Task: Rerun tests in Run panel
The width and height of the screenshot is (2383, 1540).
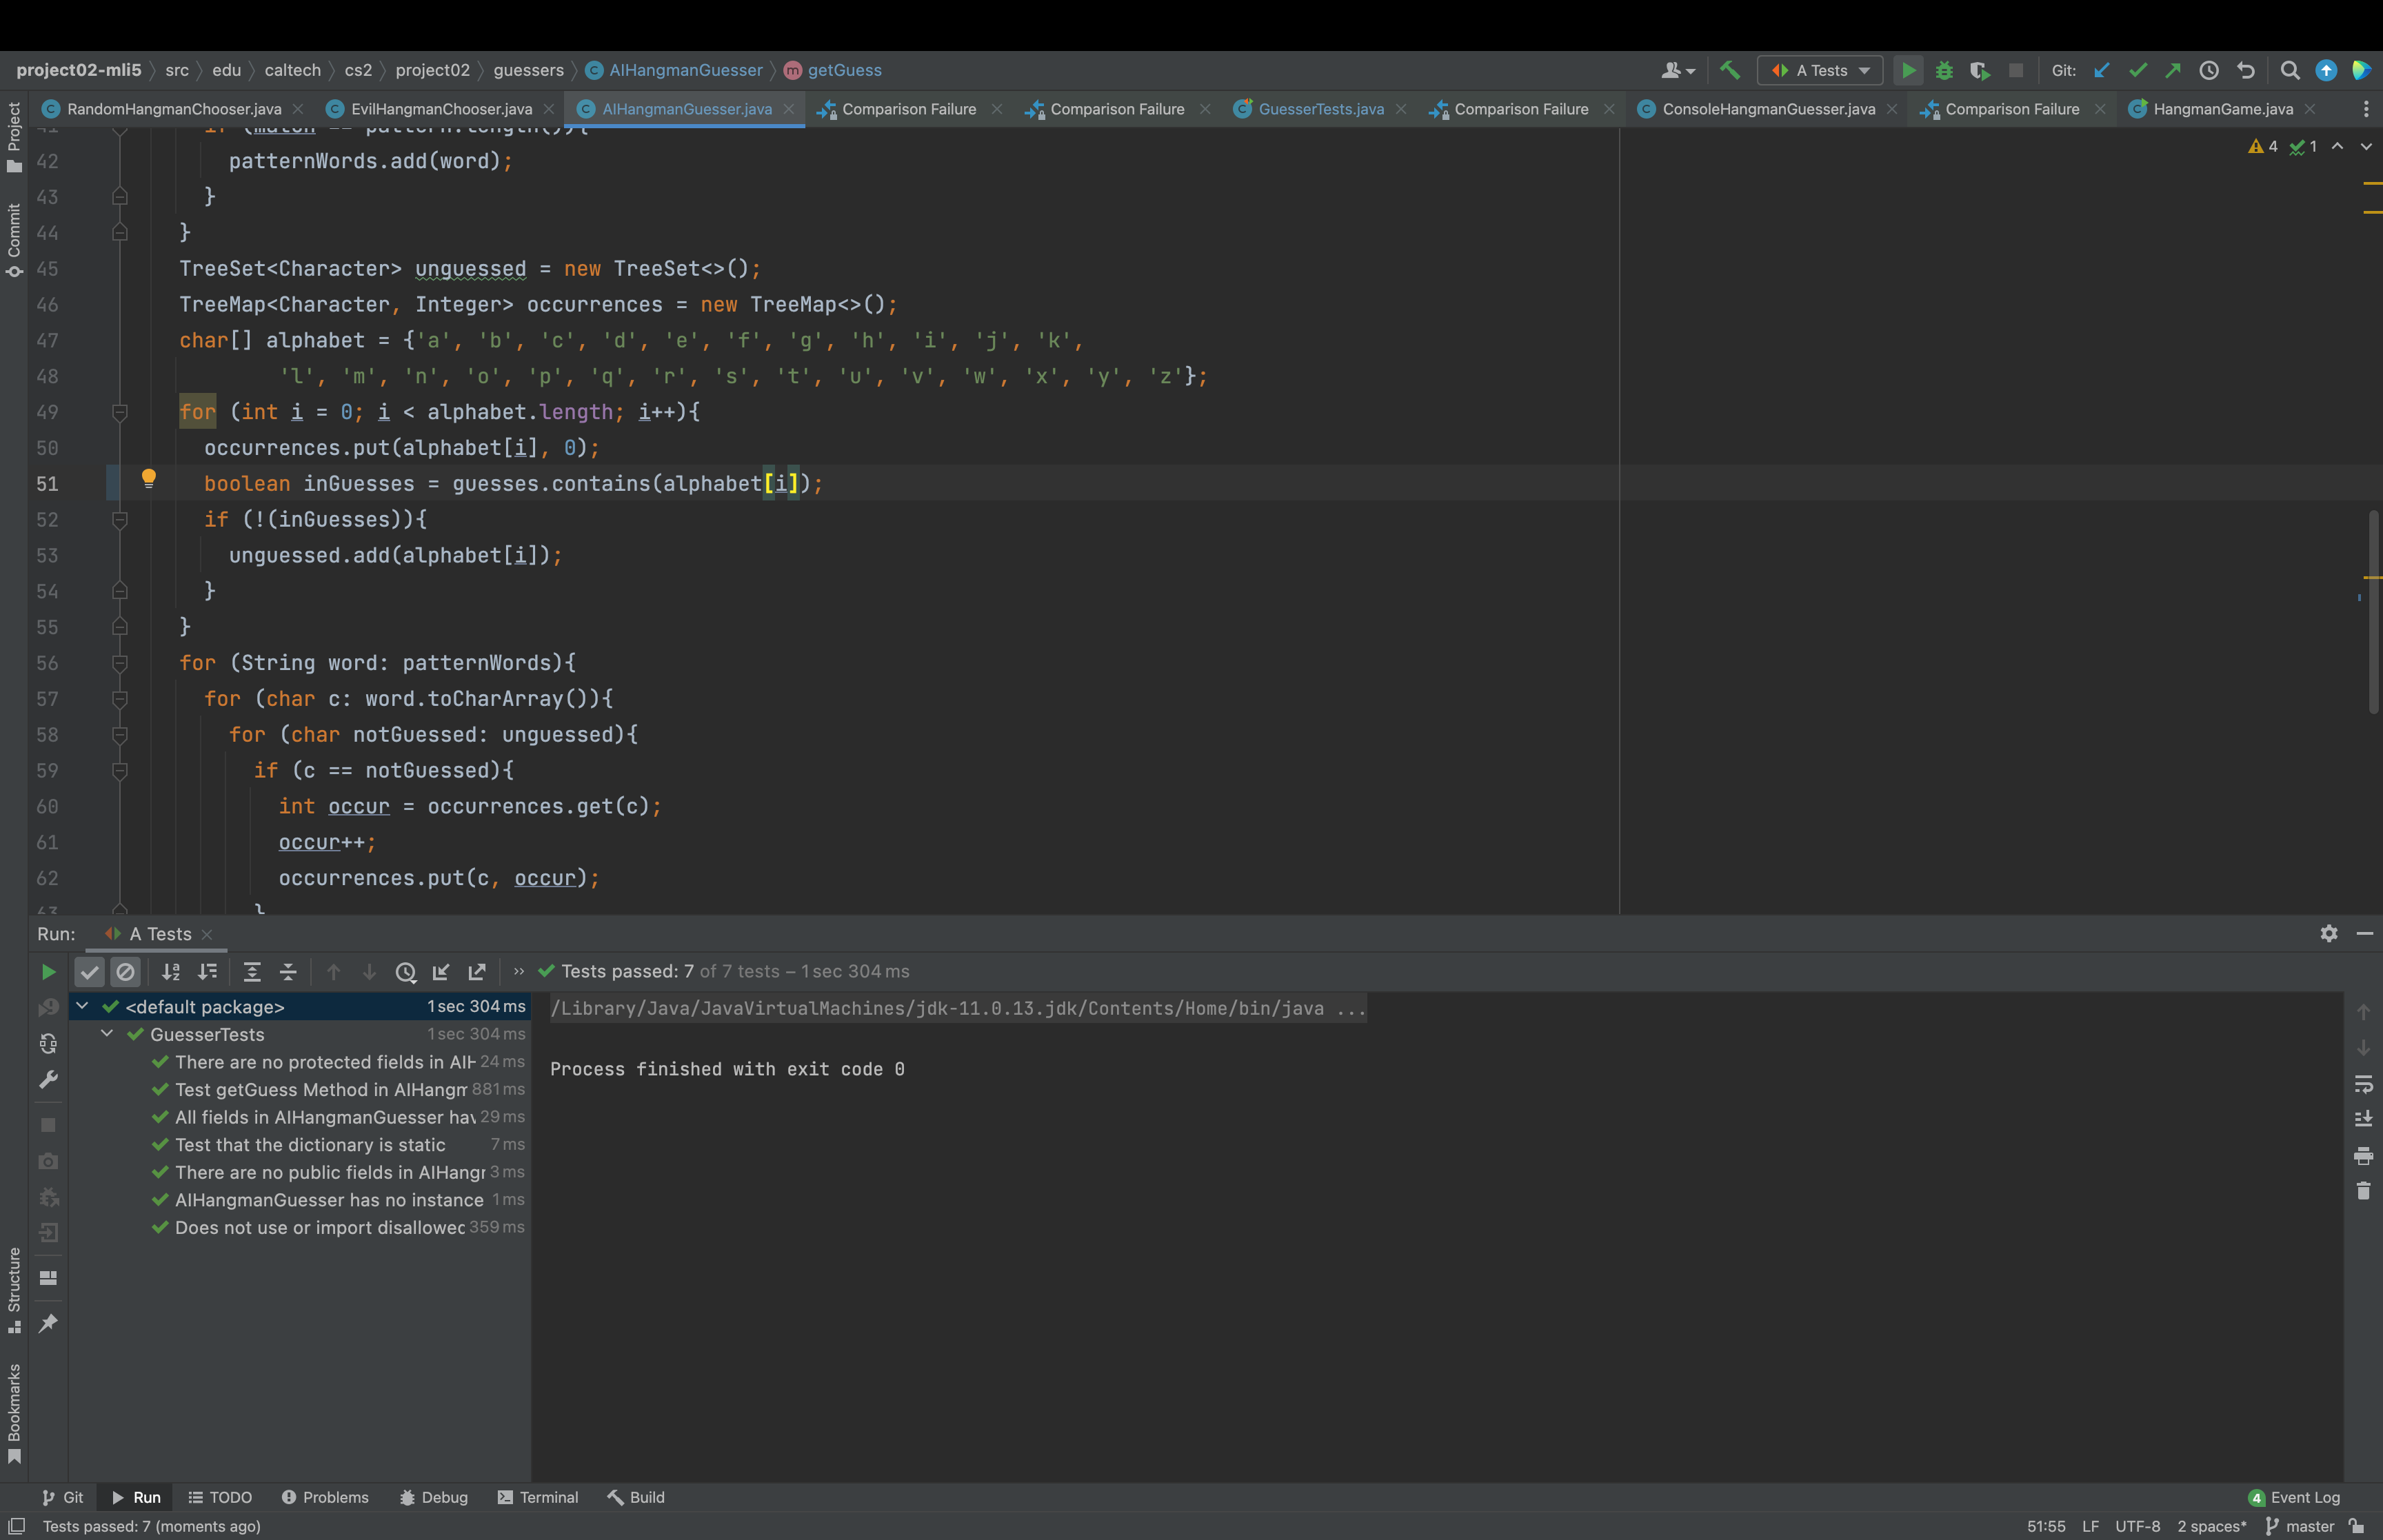Action: coord(47,972)
